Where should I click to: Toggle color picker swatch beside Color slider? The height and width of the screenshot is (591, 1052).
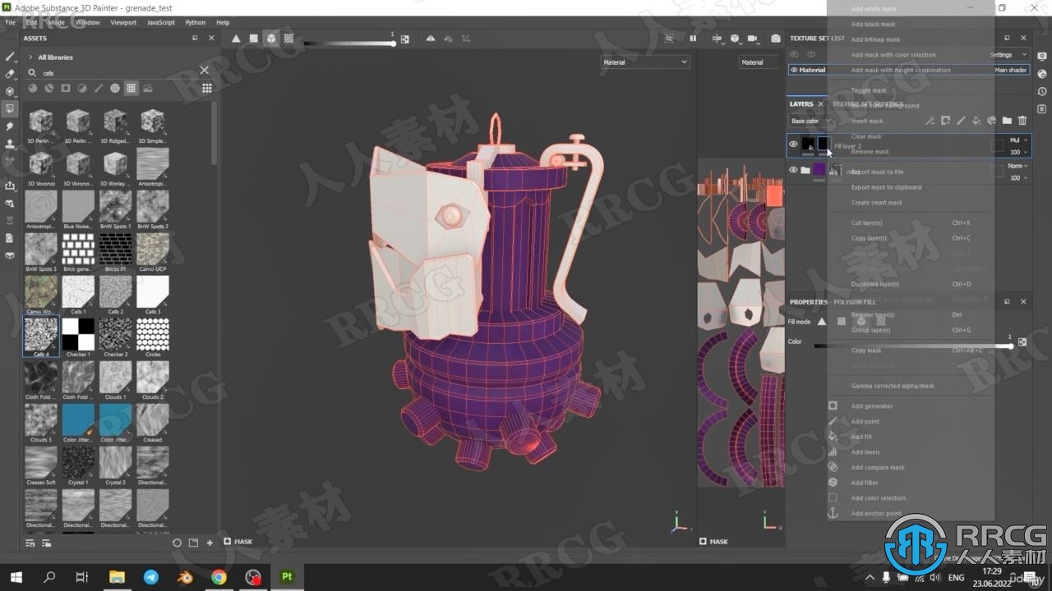point(1022,341)
